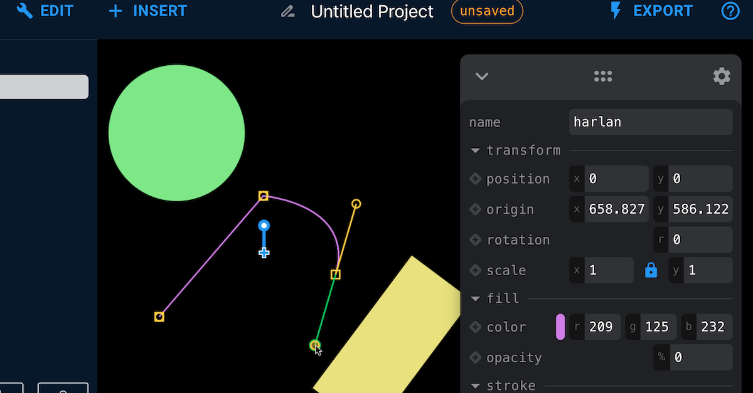Collapse the properties panel chevron
Image resolution: width=753 pixels, height=393 pixels.
(x=481, y=76)
